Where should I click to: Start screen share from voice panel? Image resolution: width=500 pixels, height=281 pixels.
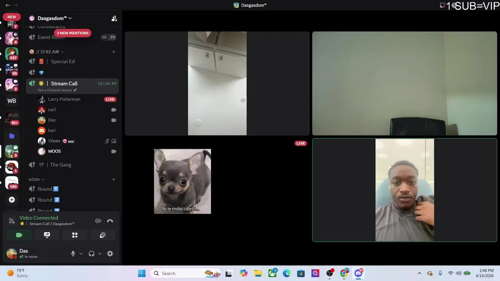47,235
